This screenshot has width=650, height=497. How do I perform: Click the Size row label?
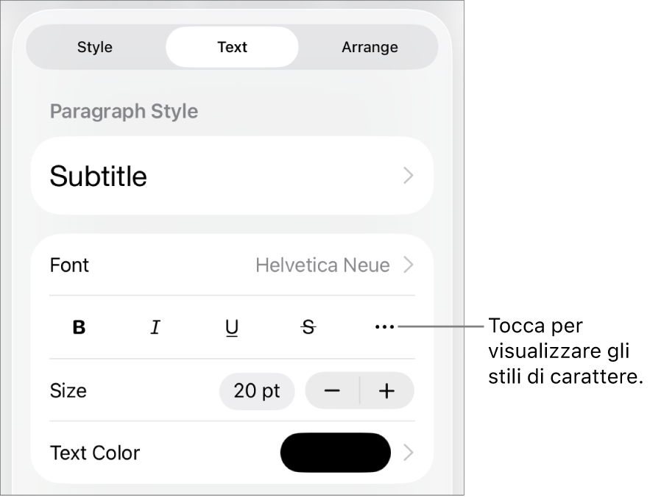tap(68, 391)
